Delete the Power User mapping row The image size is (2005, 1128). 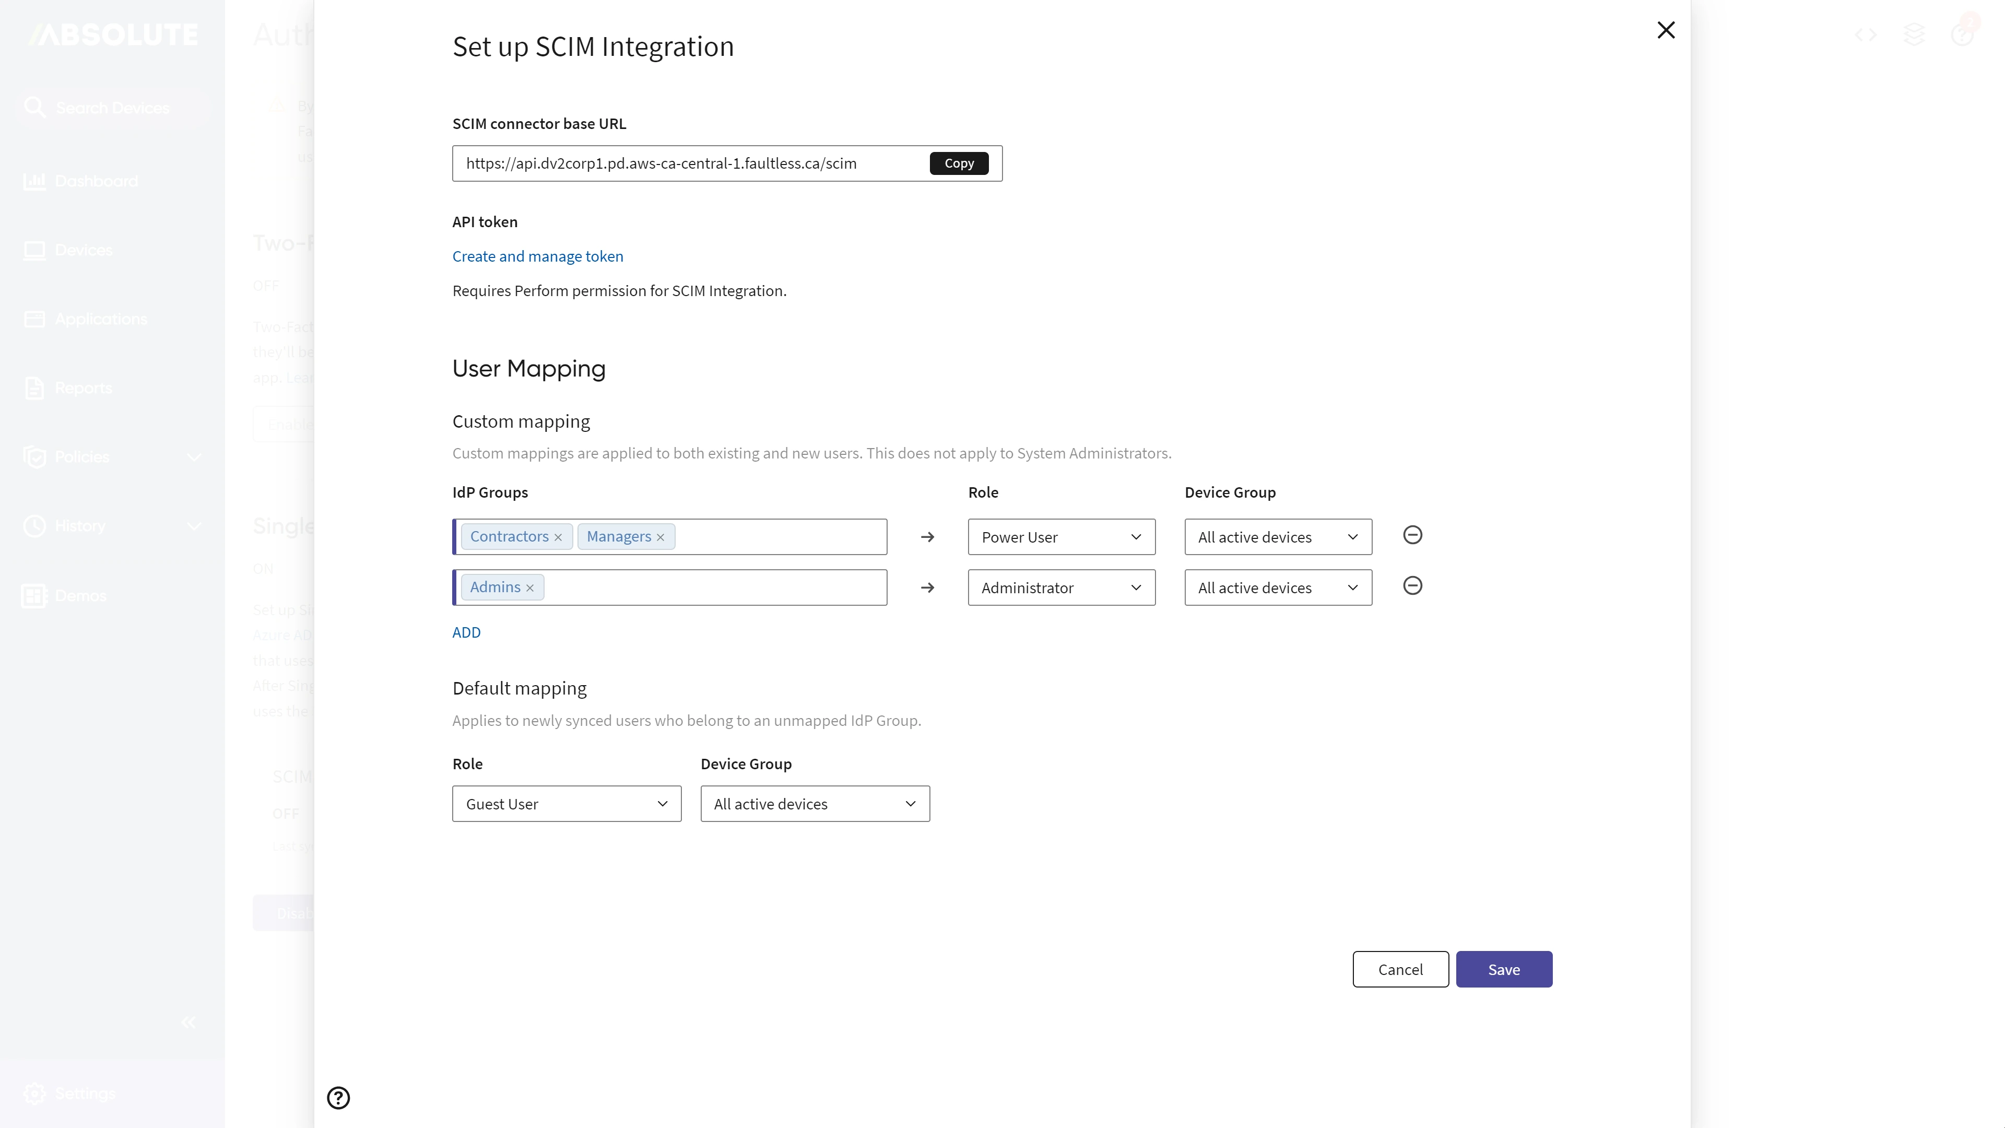pos(1413,536)
